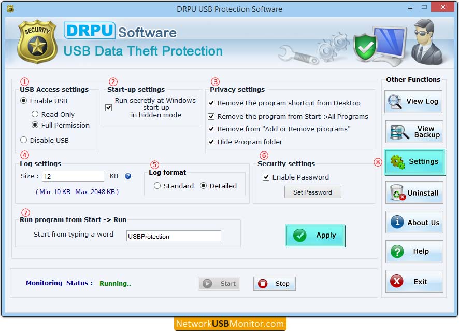Choose Detailed log format
459x331 pixels.
(203, 186)
